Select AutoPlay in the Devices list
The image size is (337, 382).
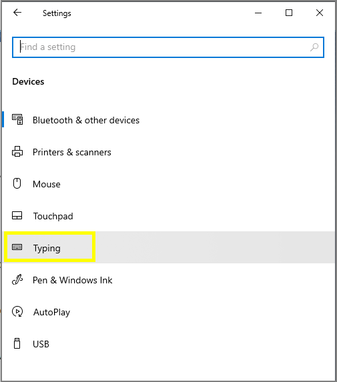(168, 311)
